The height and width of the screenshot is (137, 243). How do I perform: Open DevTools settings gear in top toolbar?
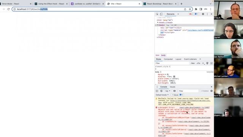203,14
